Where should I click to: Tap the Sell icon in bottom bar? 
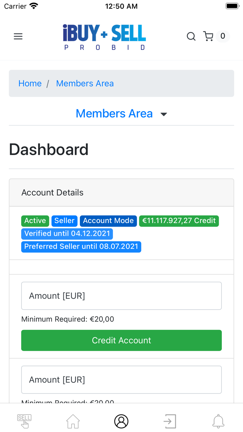(24, 421)
